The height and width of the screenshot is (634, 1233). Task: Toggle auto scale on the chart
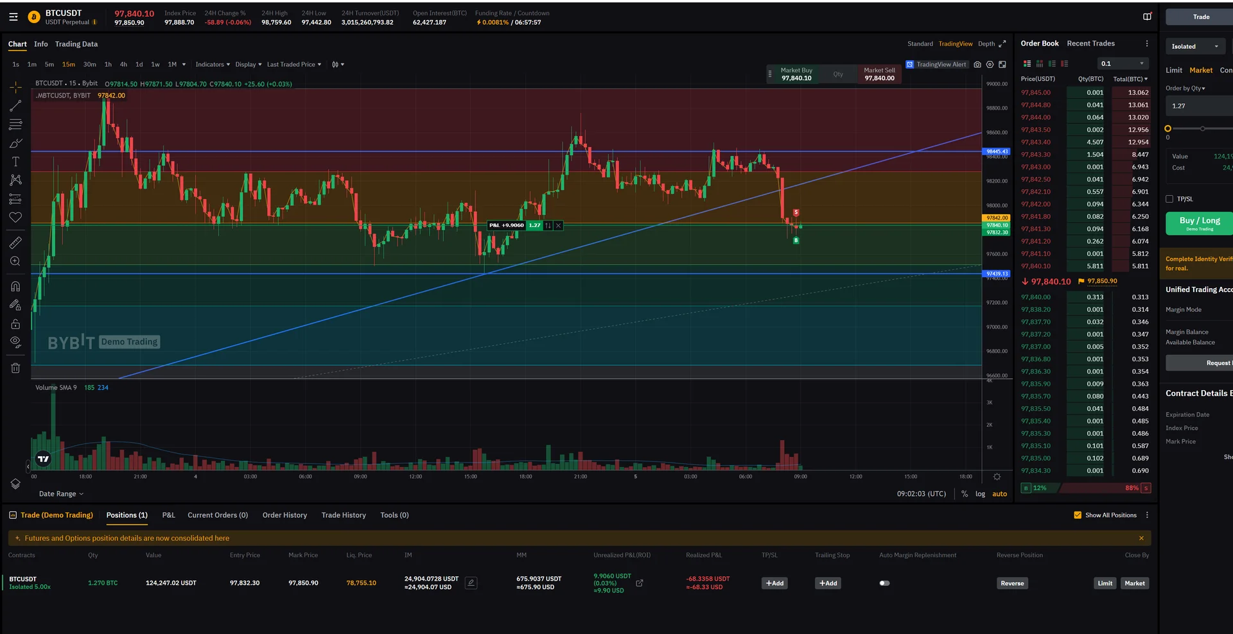(1000, 494)
